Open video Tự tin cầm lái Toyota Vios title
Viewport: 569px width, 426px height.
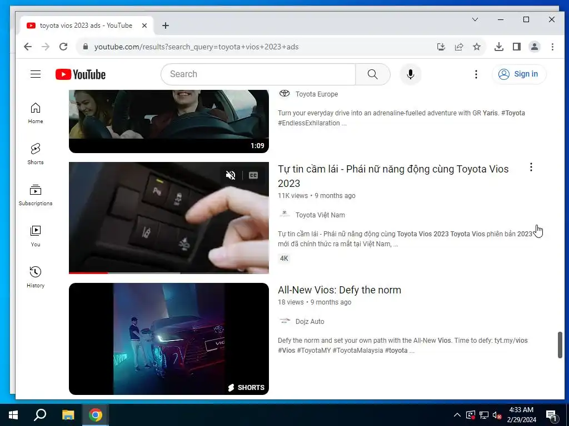point(393,176)
